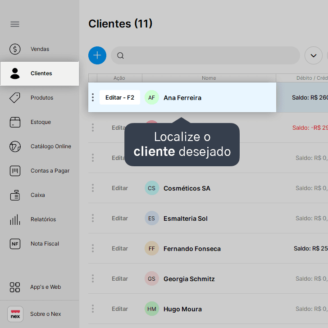Select Clientes menu label
This screenshot has height=328, width=328.
pyautogui.click(x=41, y=73)
